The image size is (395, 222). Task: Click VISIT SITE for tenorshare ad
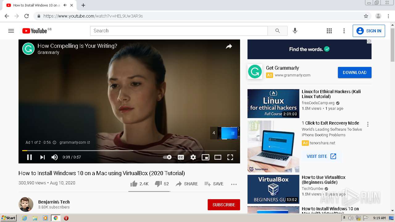click(321, 156)
